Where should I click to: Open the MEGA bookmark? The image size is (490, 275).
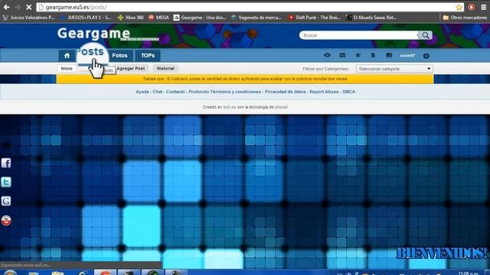(158, 18)
